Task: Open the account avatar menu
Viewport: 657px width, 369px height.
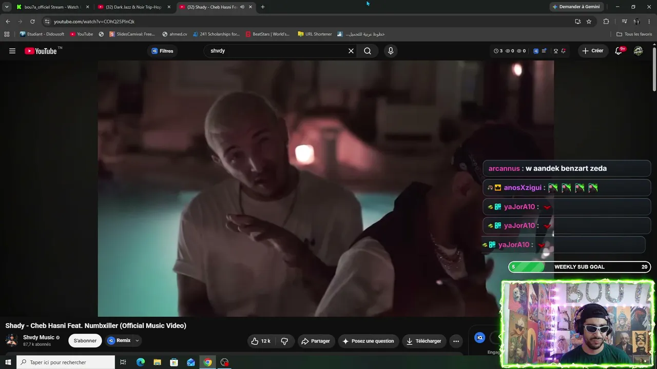Action: [x=638, y=51]
